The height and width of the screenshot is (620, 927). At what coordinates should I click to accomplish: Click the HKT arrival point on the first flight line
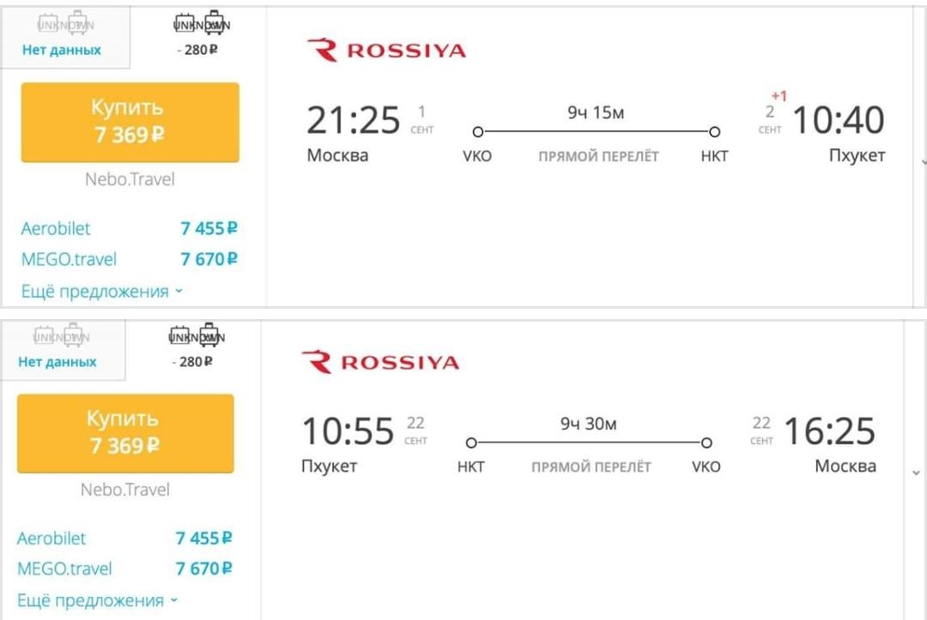coord(714,132)
